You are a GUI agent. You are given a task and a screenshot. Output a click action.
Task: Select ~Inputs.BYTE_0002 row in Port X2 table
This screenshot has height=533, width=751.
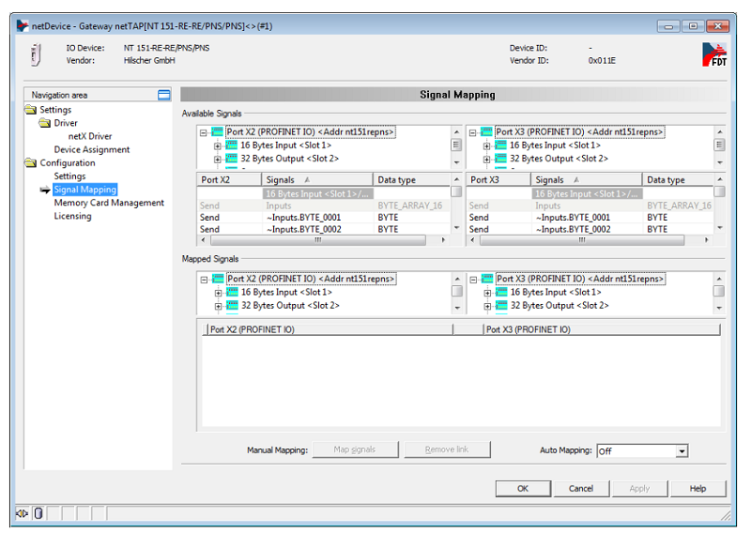[x=324, y=229]
